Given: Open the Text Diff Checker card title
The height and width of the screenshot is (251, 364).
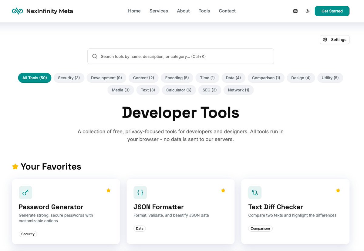Looking at the screenshot, I should (x=276, y=207).
